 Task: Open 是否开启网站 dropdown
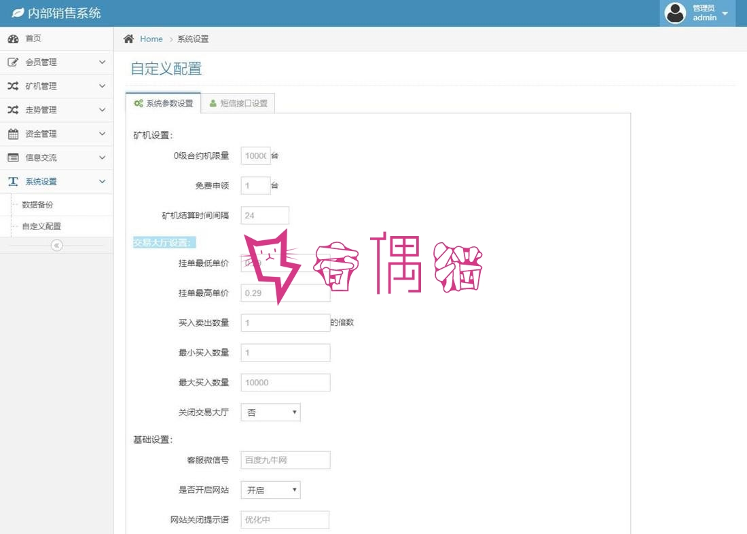tap(270, 490)
